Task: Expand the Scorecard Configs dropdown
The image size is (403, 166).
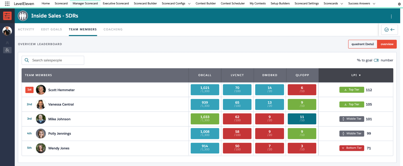Action: click(x=189, y=3)
